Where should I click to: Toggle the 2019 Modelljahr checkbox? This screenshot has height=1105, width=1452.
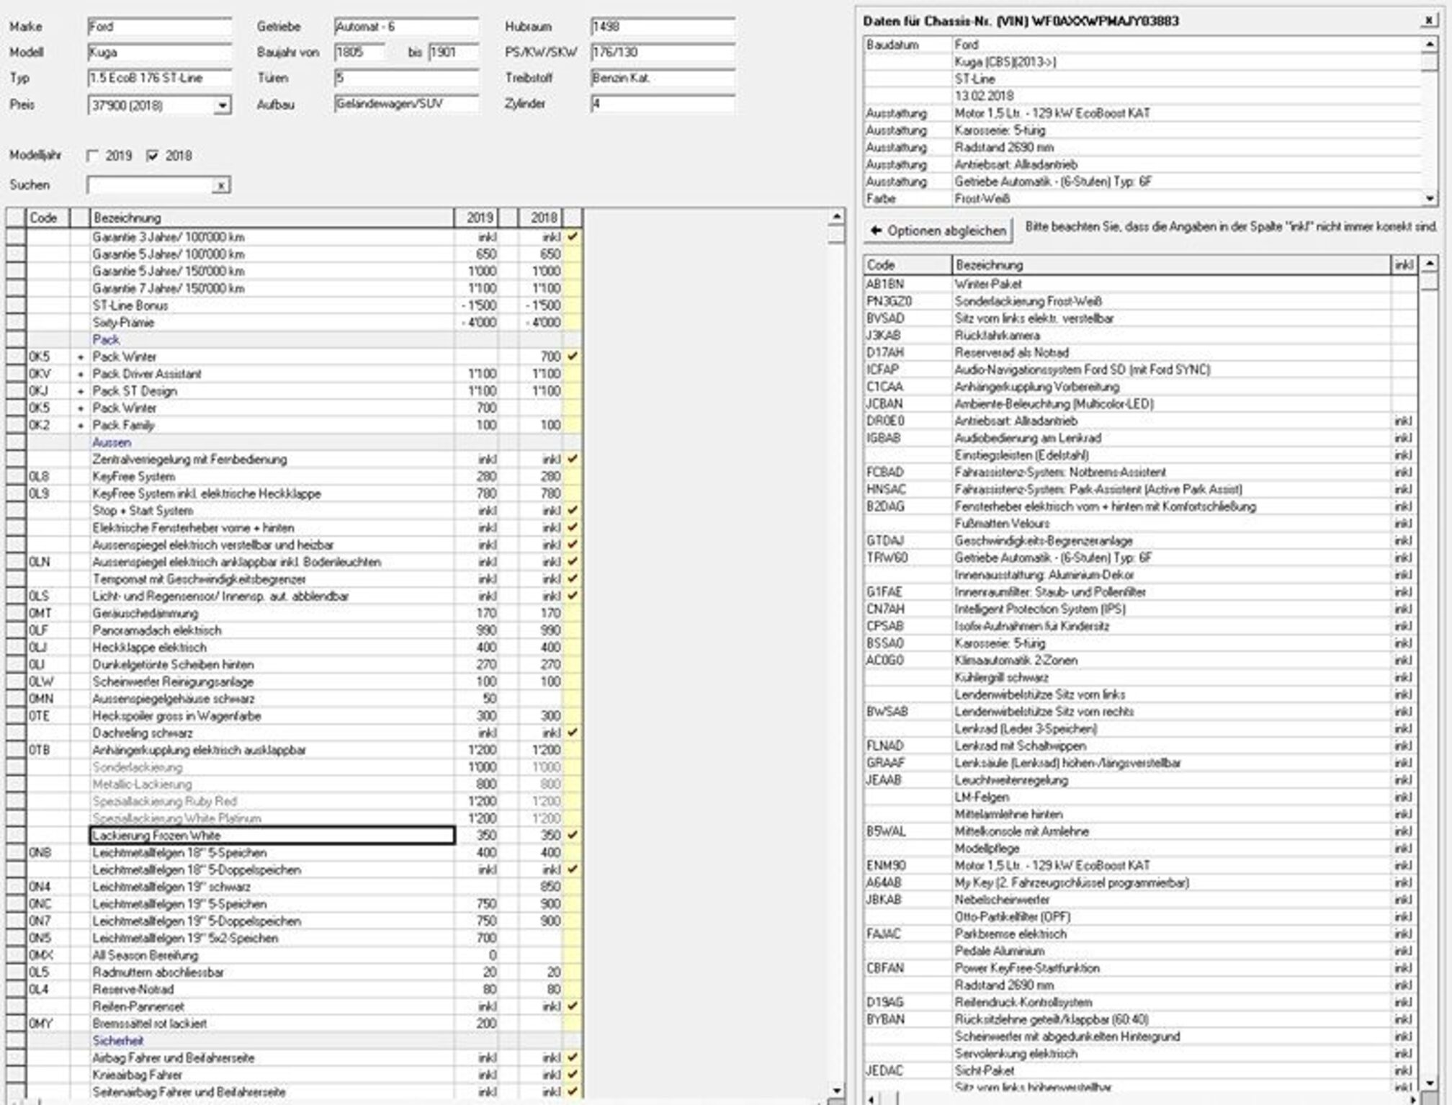coord(93,156)
